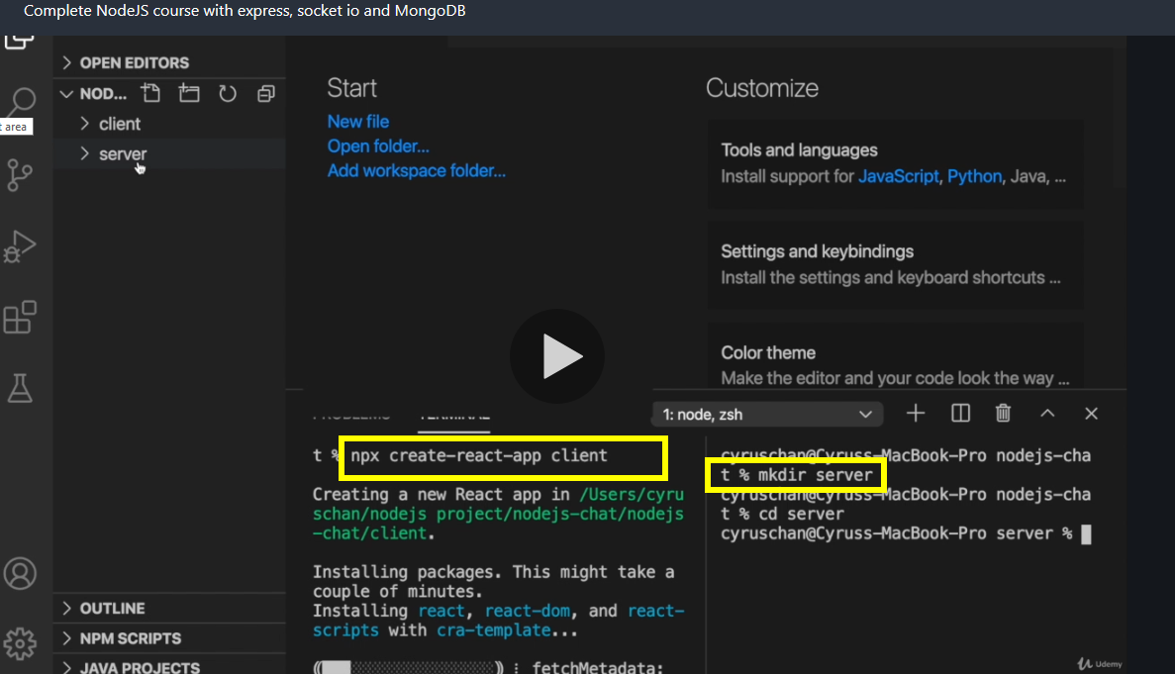
Task: Open the Accounts menu icon
Action: (20, 574)
